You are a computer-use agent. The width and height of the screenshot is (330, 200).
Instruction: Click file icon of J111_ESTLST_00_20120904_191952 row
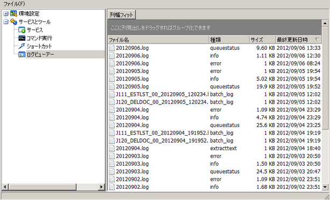(x=112, y=133)
